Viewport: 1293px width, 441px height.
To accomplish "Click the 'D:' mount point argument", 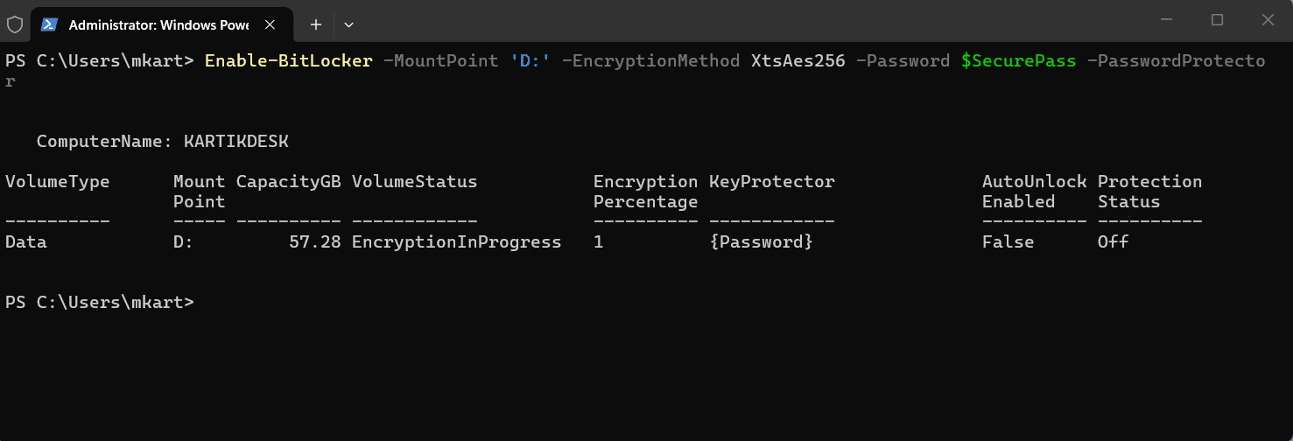I will tap(530, 61).
